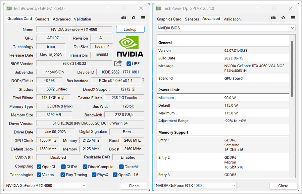The height and width of the screenshot is (194, 302).
Task: Toggle the CUDA checkbox
Action: (x=63, y=166)
